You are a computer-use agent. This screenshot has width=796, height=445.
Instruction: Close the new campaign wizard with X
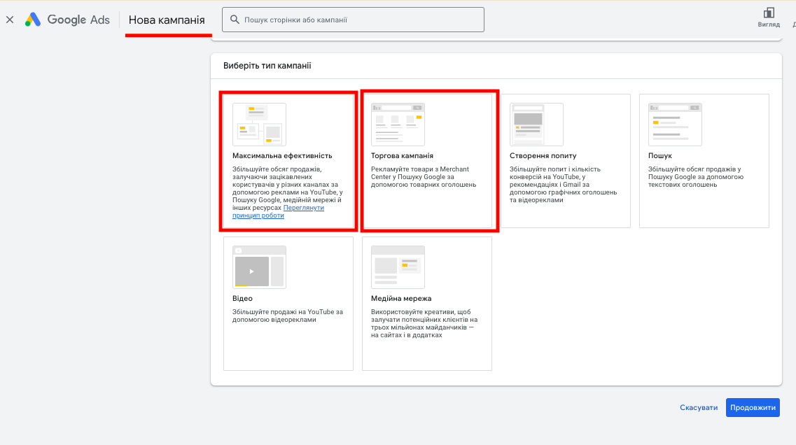coord(10,20)
